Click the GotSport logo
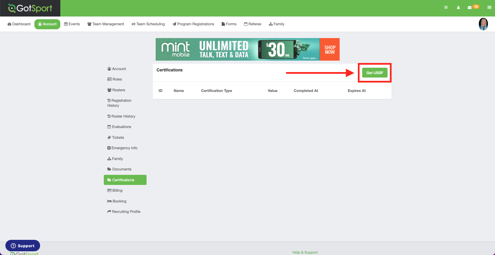 coord(30,8)
